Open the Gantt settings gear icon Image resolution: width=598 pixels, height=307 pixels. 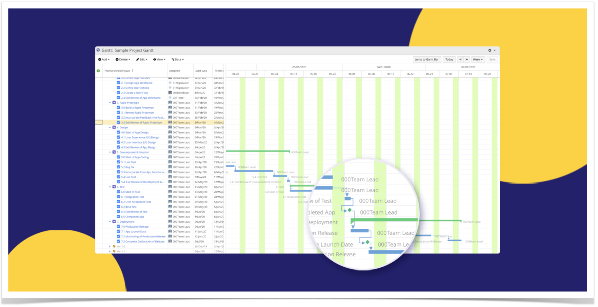click(490, 50)
